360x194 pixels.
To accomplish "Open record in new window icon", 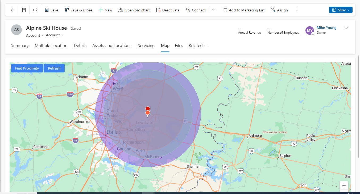I will (x=35, y=10).
